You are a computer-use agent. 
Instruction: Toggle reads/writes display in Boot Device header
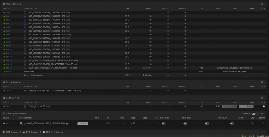[x=262, y=98]
